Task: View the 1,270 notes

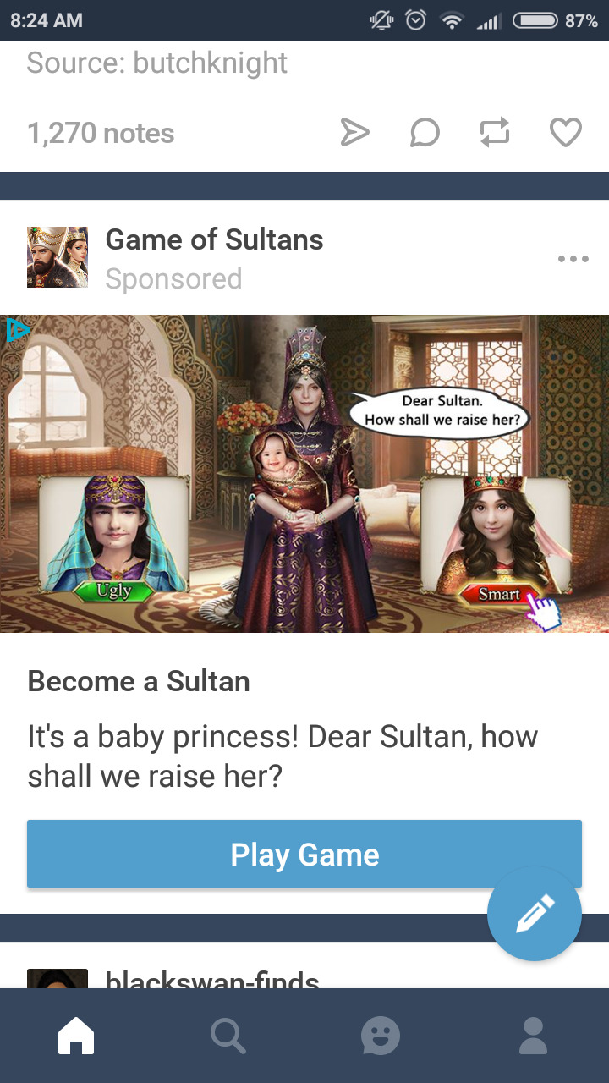Action: pos(101,133)
